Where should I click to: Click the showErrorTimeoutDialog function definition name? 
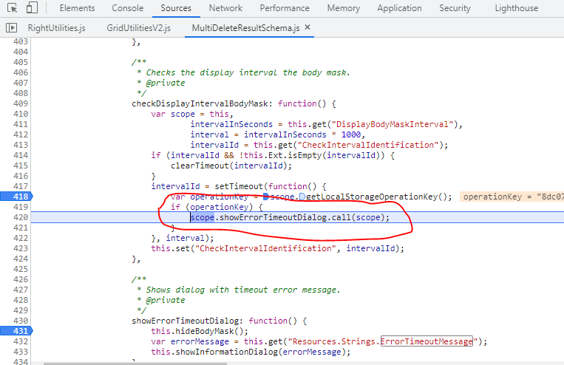[185, 321]
